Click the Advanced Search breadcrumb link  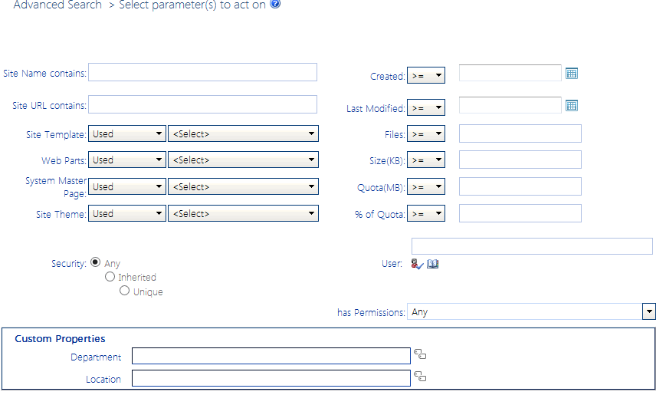(57, 5)
